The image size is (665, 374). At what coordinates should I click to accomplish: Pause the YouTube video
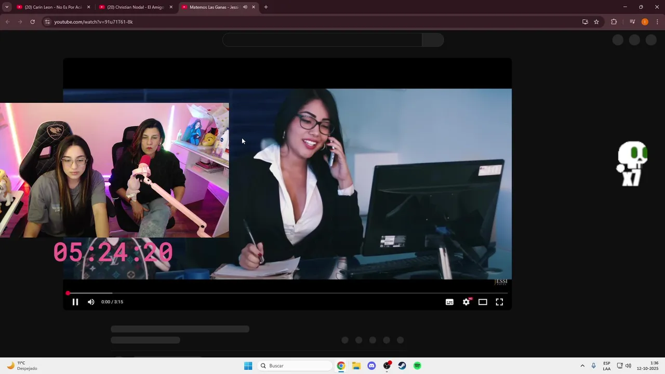coord(75,302)
